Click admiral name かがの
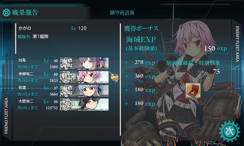244x146 pixels. [x=25, y=28]
